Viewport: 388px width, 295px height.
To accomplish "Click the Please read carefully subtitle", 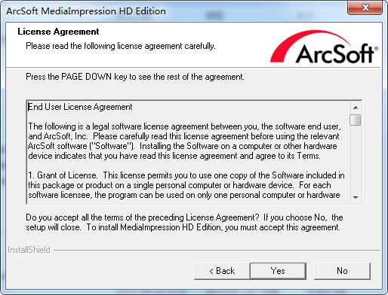I will click(x=121, y=46).
